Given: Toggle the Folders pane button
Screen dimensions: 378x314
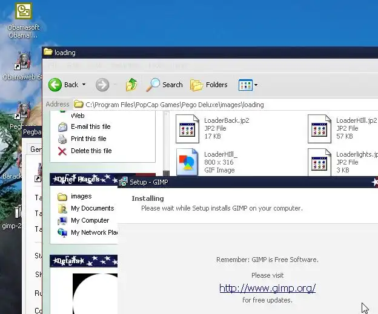Looking at the screenshot, I should pos(209,85).
